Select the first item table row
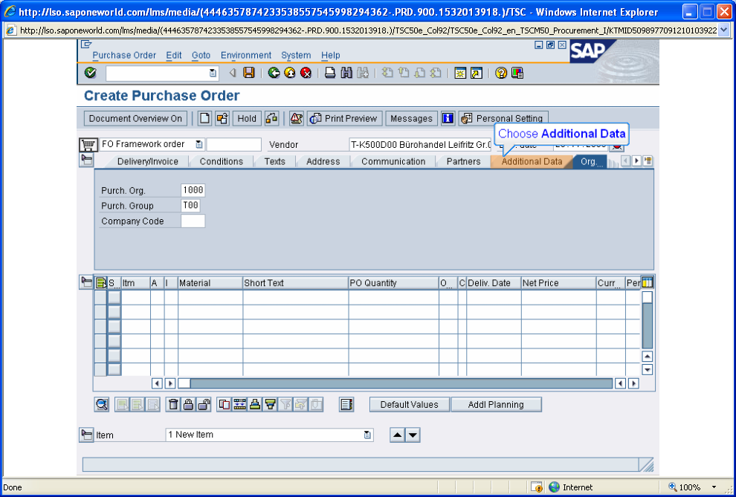 point(100,298)
